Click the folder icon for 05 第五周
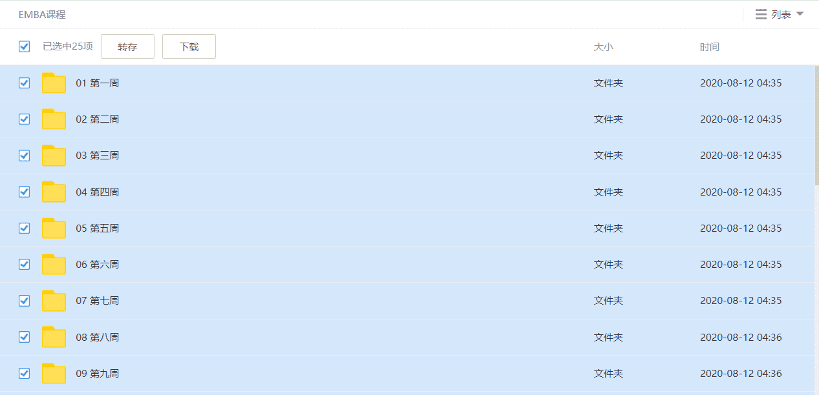The image size is (819, 395). tap(54, 228)
